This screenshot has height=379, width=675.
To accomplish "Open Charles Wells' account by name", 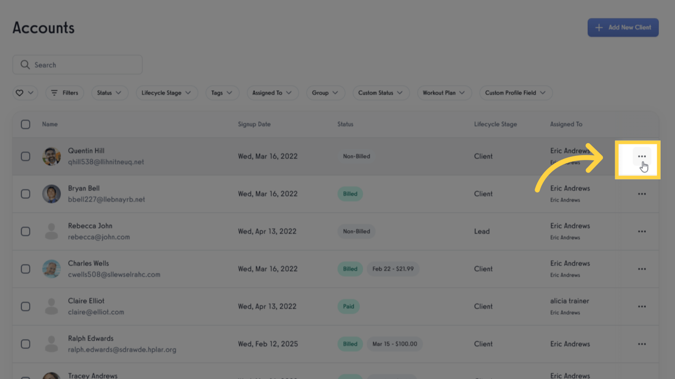I will coord(88,264).
